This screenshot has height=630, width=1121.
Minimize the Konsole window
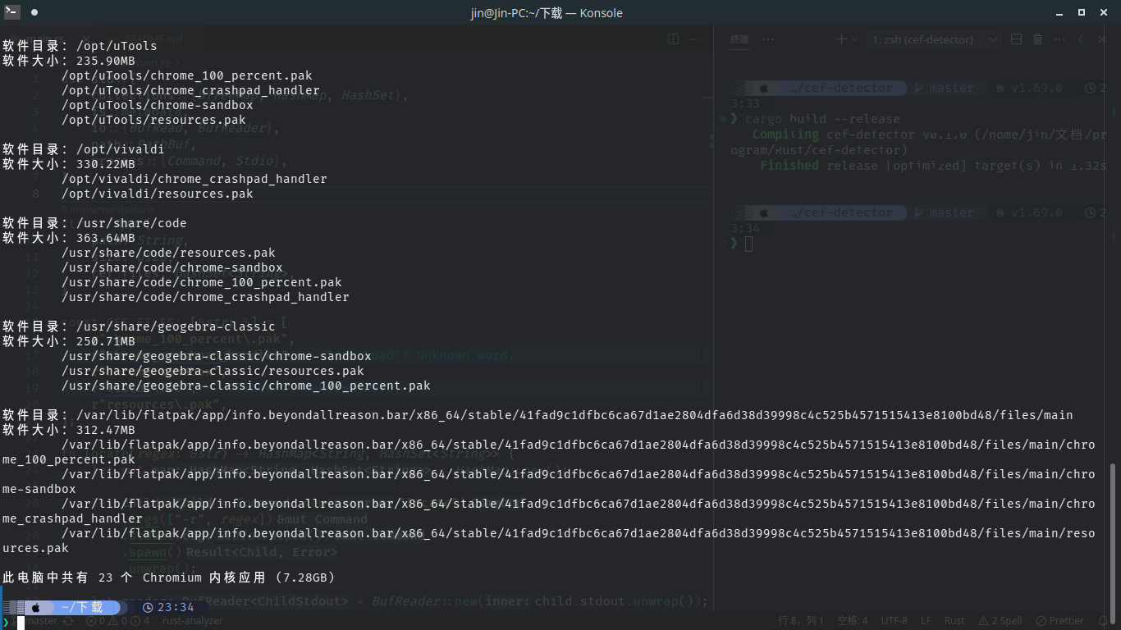pos(1059,12)
